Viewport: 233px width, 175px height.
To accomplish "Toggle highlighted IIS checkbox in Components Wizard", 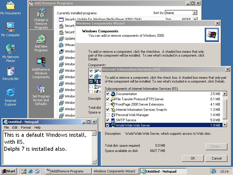I will (x=91, y=81).
